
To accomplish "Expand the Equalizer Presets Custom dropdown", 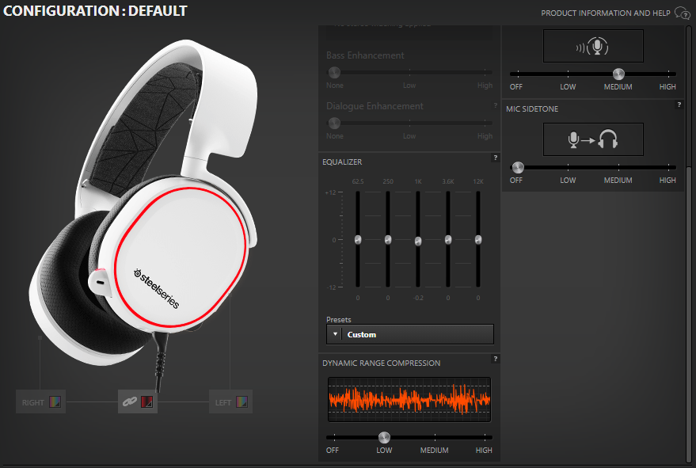I will coord(410,334).
